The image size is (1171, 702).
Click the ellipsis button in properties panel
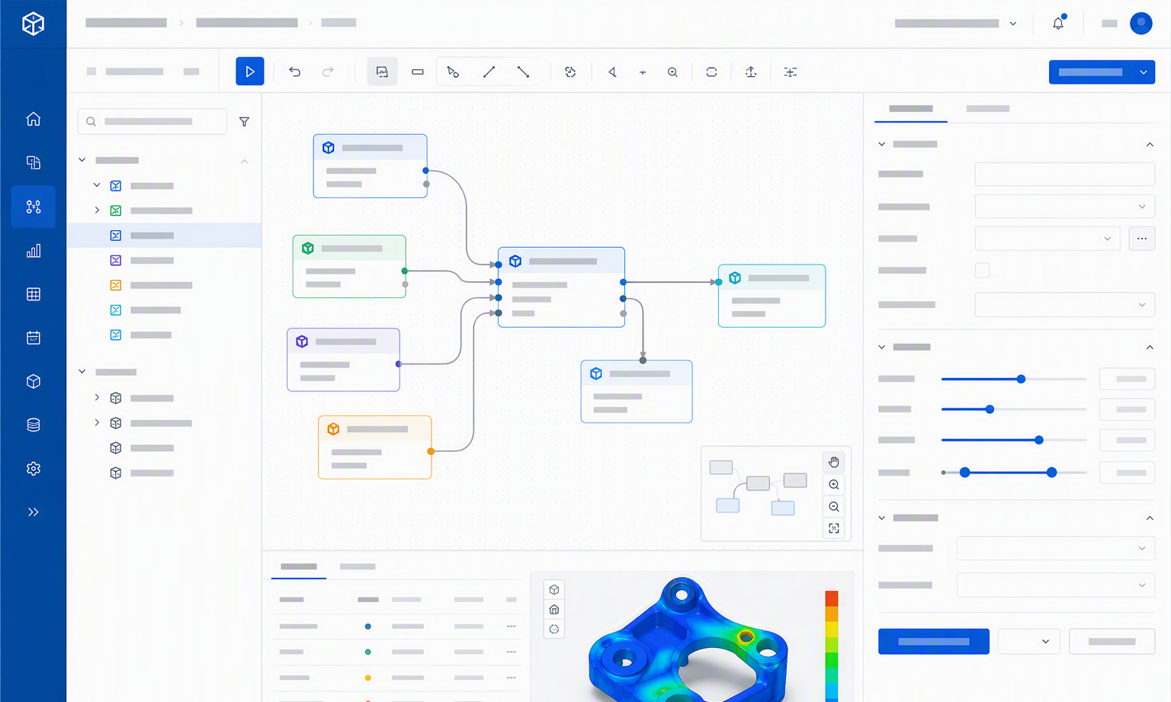point(1142,239)
